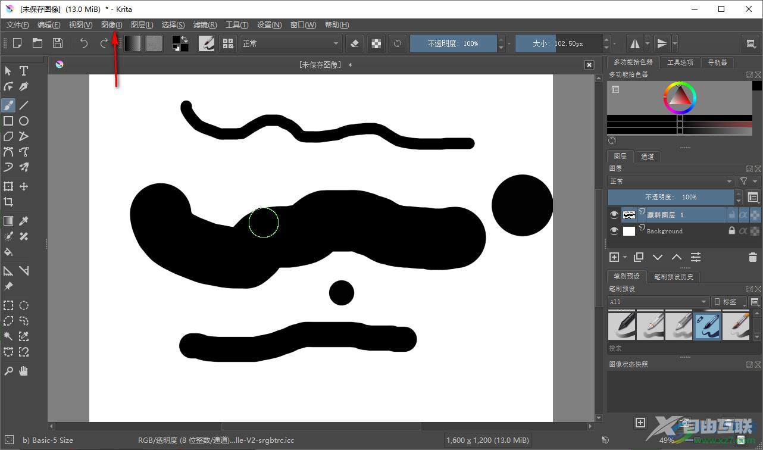Create a new document from toolbar

coord(17,43)
